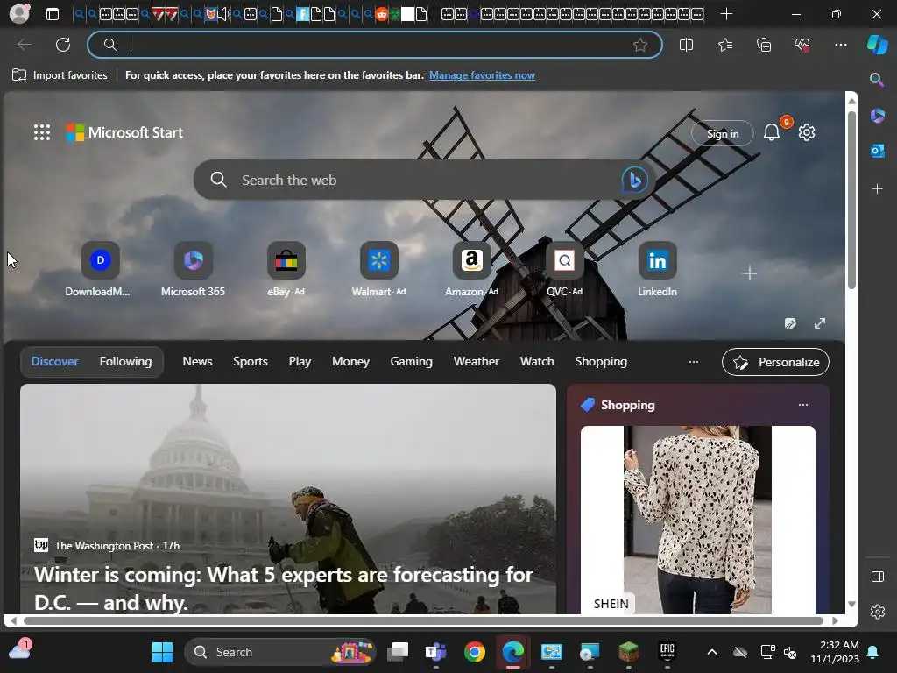Image resolution: width=897 pixels, height=673 pixels.
Task: Click the taskbar Search box
Action: (280, 652)
